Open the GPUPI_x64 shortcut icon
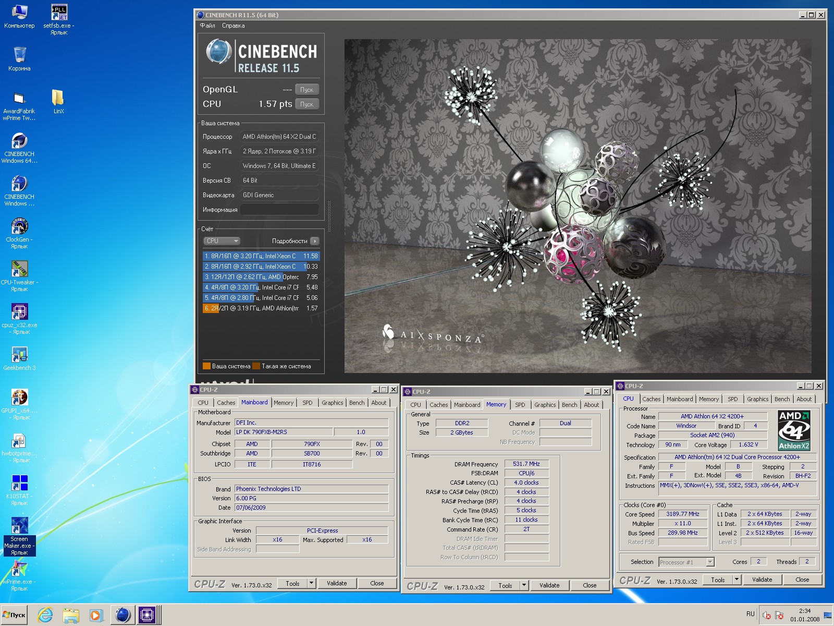Screen dimensions: 834x626 coord(19,405)
